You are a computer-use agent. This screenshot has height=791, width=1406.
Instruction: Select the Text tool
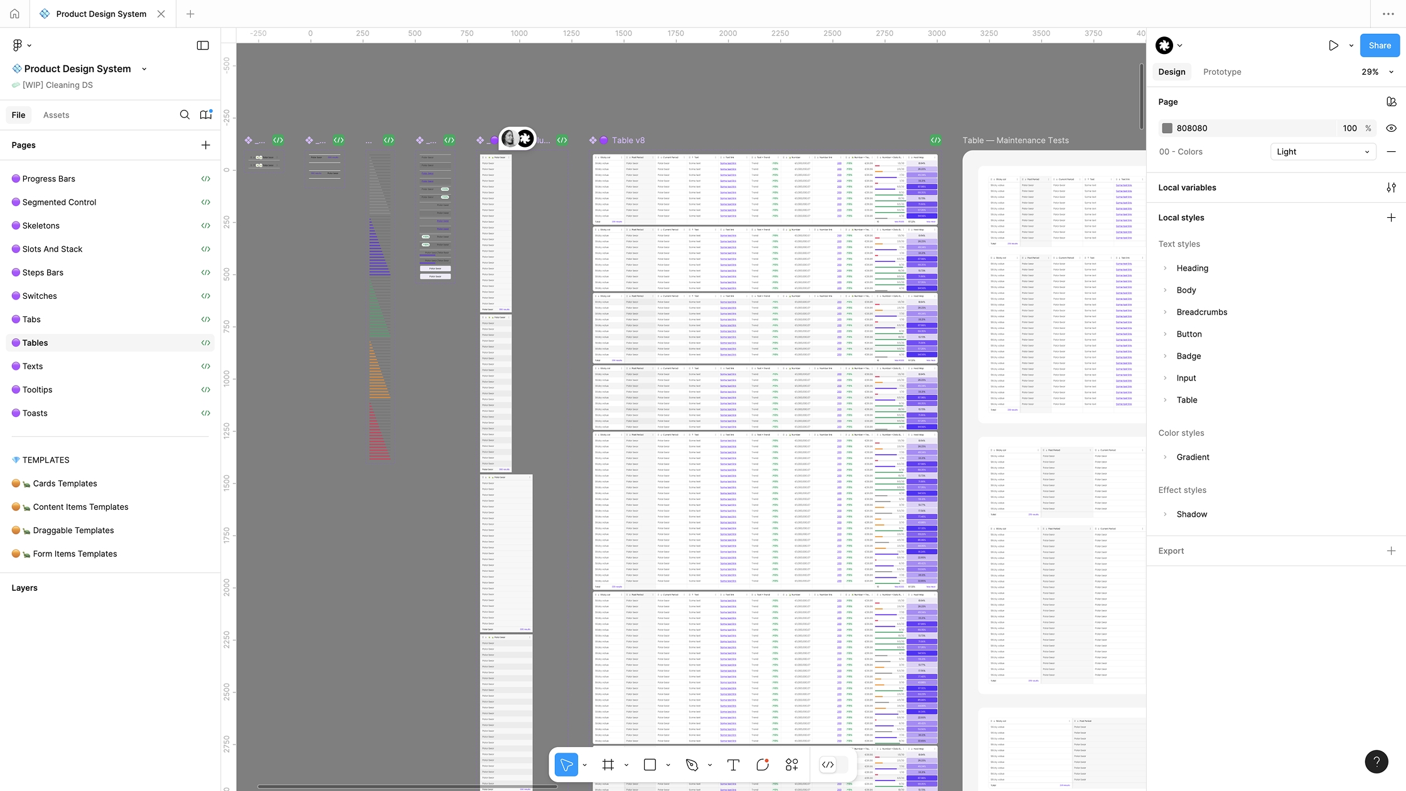click(x=733, y=765)
